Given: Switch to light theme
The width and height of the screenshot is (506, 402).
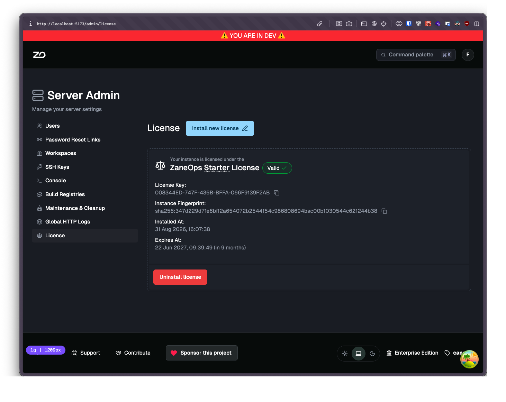Looking at the screenshot, I should point(345,354).
